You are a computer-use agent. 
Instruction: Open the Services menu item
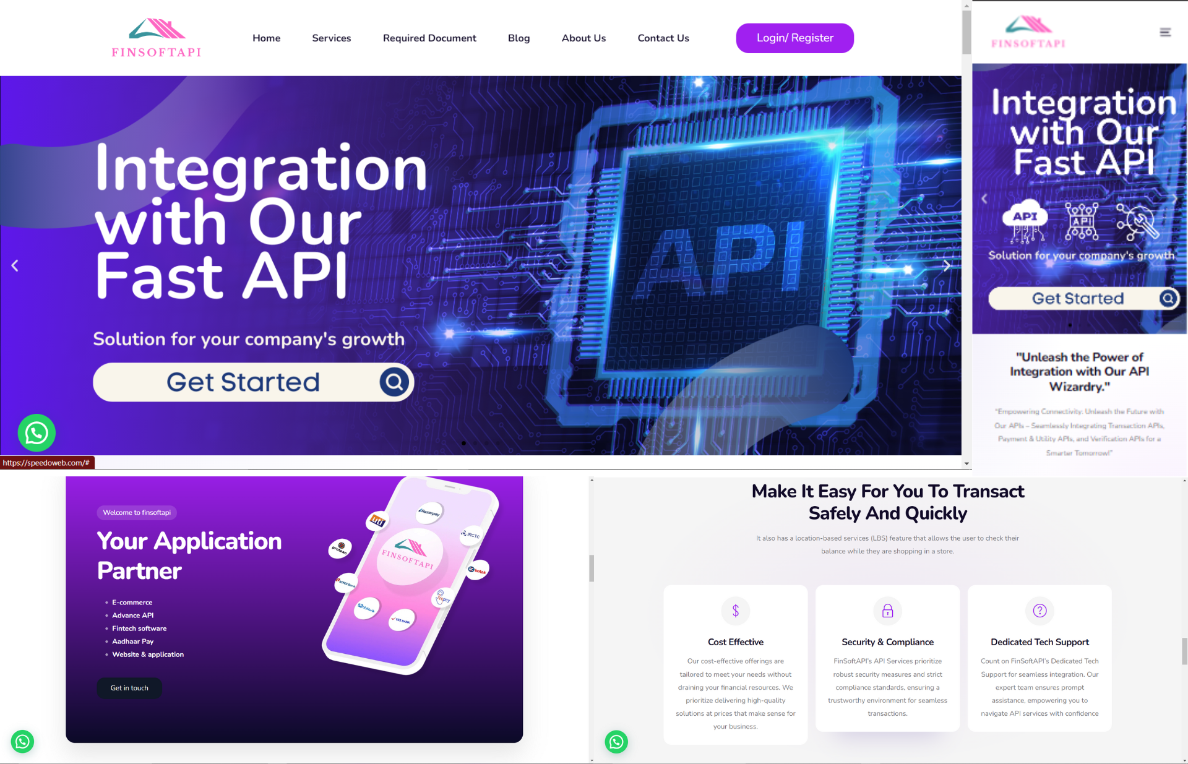(331, 38)
